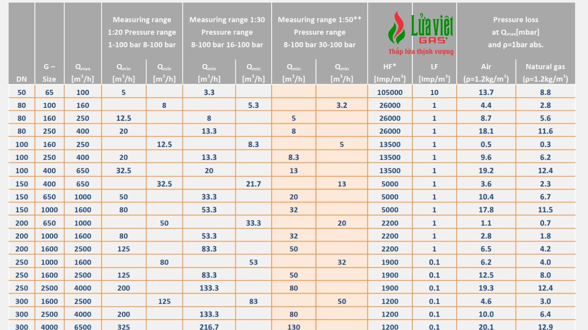Select the "LF [Imp/m³]" column header
The height and width of the screenshot is (330, 588).
coord(434,73)
